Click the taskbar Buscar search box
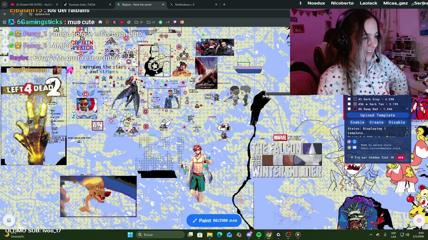Screen dimensions: 428x240 coord(160,235)
